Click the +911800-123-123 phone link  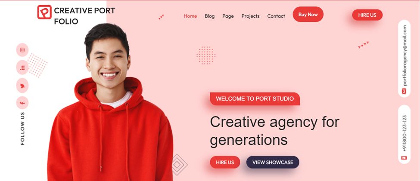(x=404, y=134)
